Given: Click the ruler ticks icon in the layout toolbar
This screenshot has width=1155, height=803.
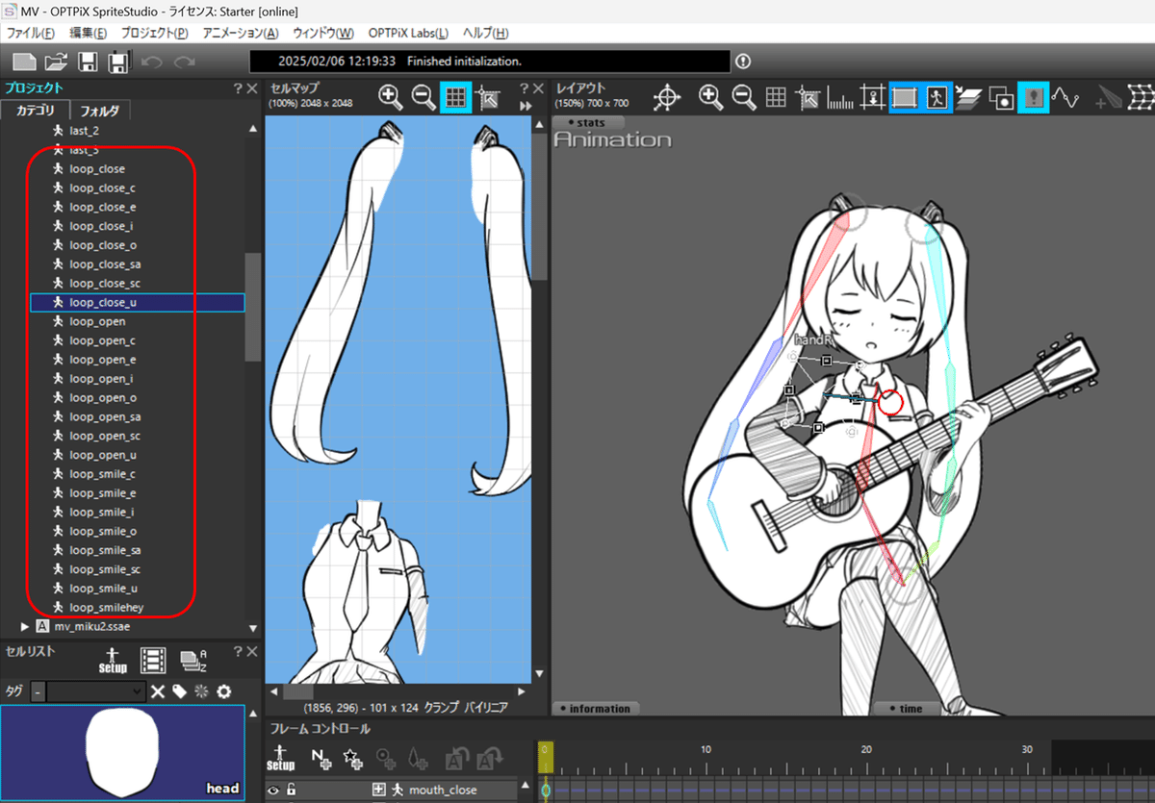Looking at the screenshot, I should 841,98.
